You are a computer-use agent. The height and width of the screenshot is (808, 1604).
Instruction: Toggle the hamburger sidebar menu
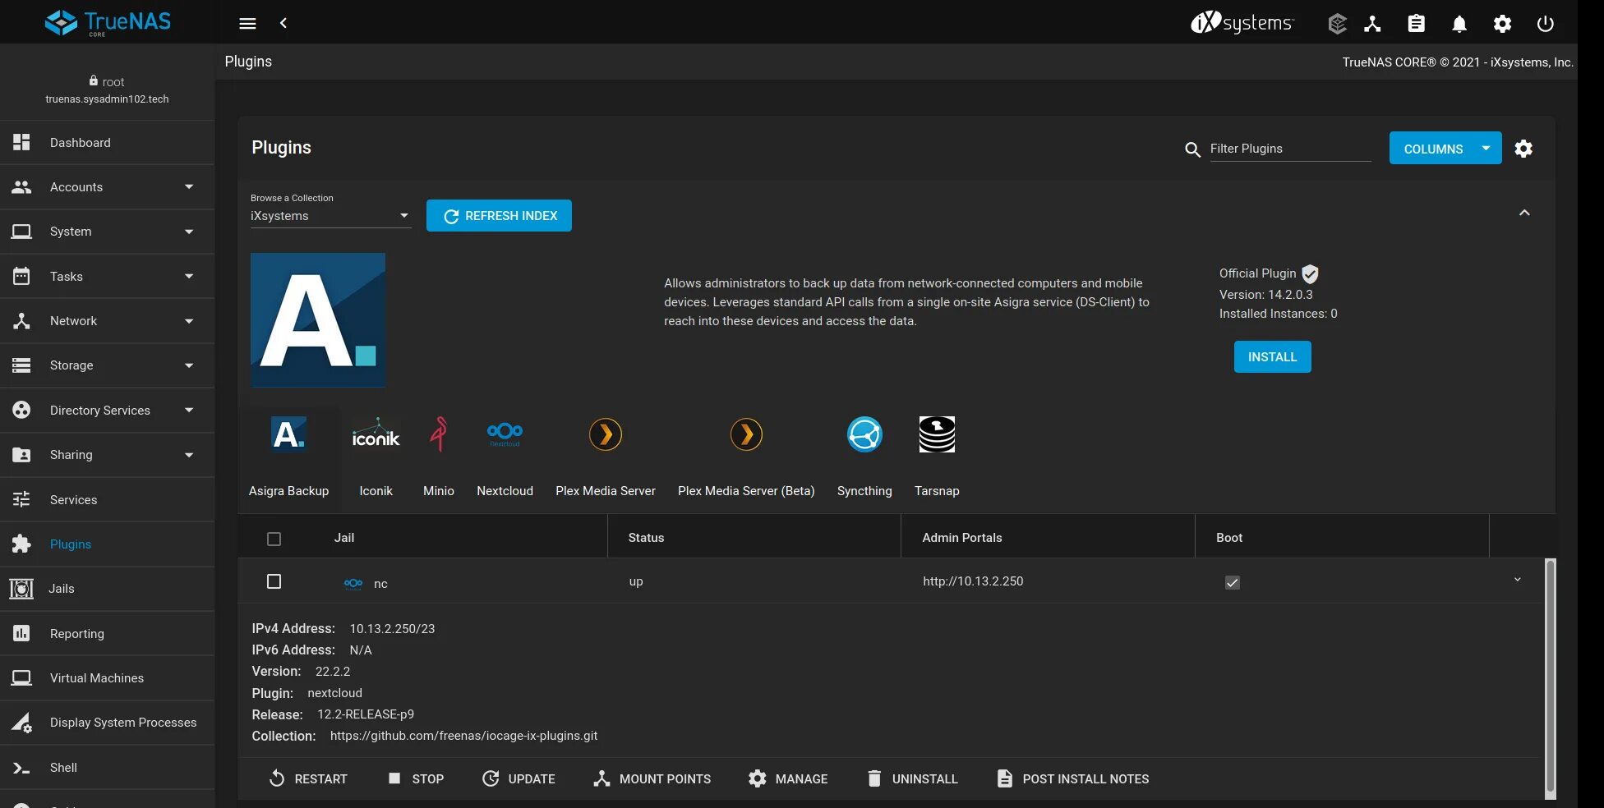(247, 23)
